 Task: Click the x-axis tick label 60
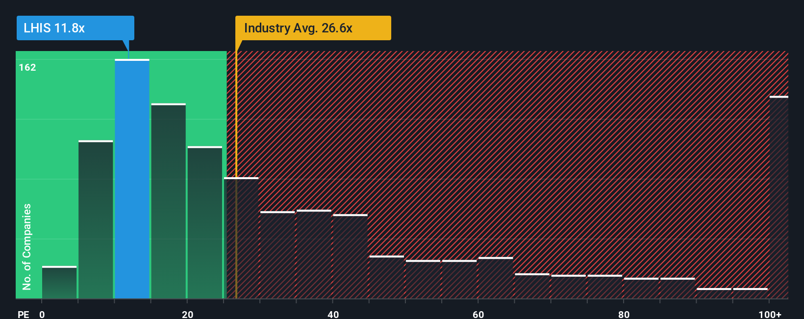pyautogui.click(x=478, y=314)
